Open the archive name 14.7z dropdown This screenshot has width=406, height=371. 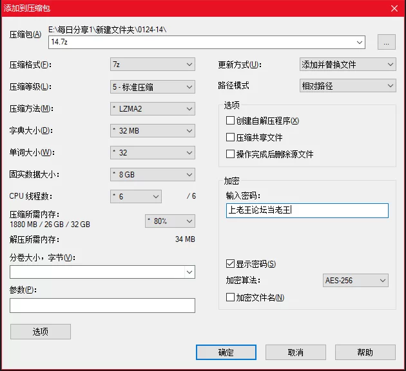click(207, 42)
